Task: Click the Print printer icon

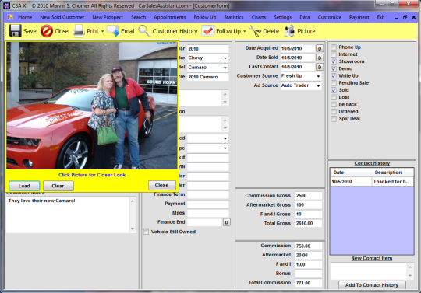Action: point(79,31)
